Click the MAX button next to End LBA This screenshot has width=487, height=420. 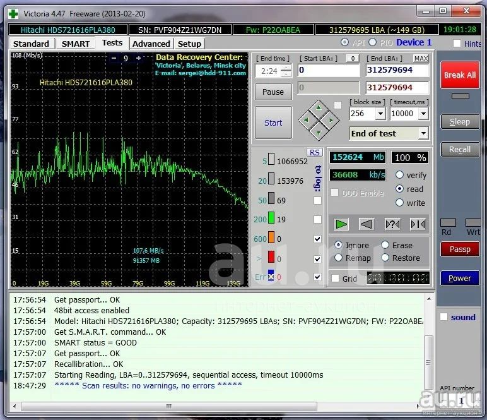(421, 58)
